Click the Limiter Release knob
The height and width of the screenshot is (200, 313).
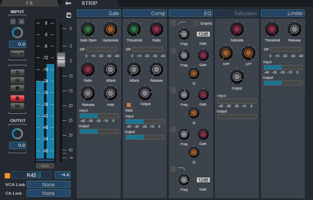(294, 29)
